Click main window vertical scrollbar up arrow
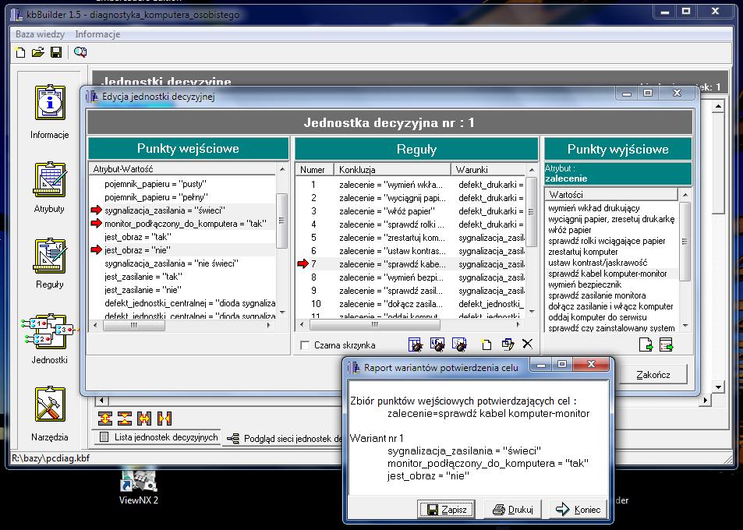Screen dimensions: 743x530 (x=718, y=107)
